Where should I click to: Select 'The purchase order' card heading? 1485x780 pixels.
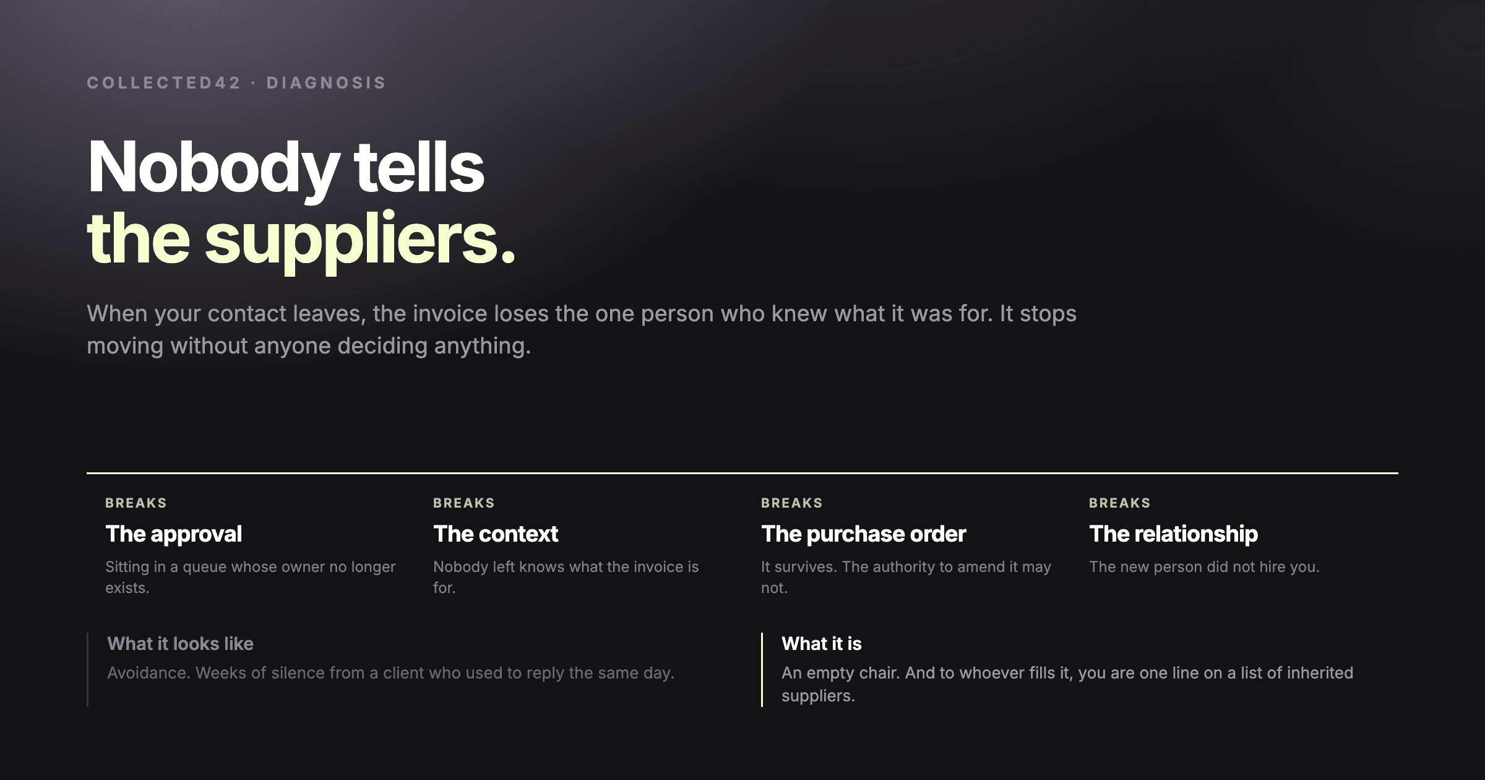863,534
